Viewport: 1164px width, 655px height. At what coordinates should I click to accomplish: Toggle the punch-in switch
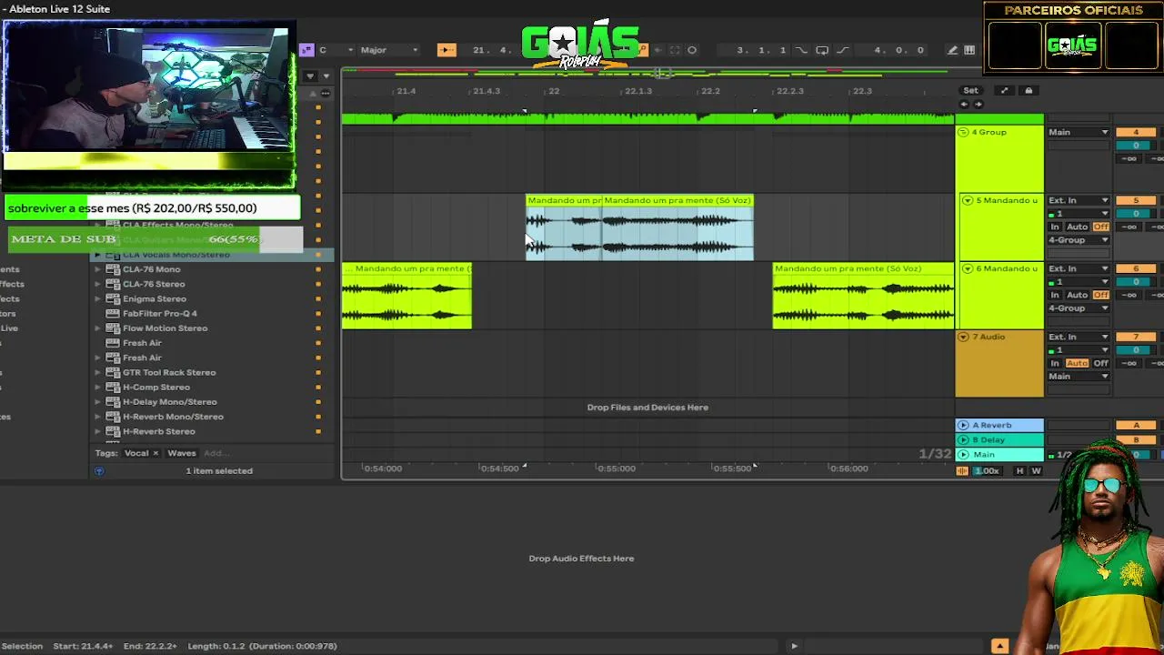801,50
